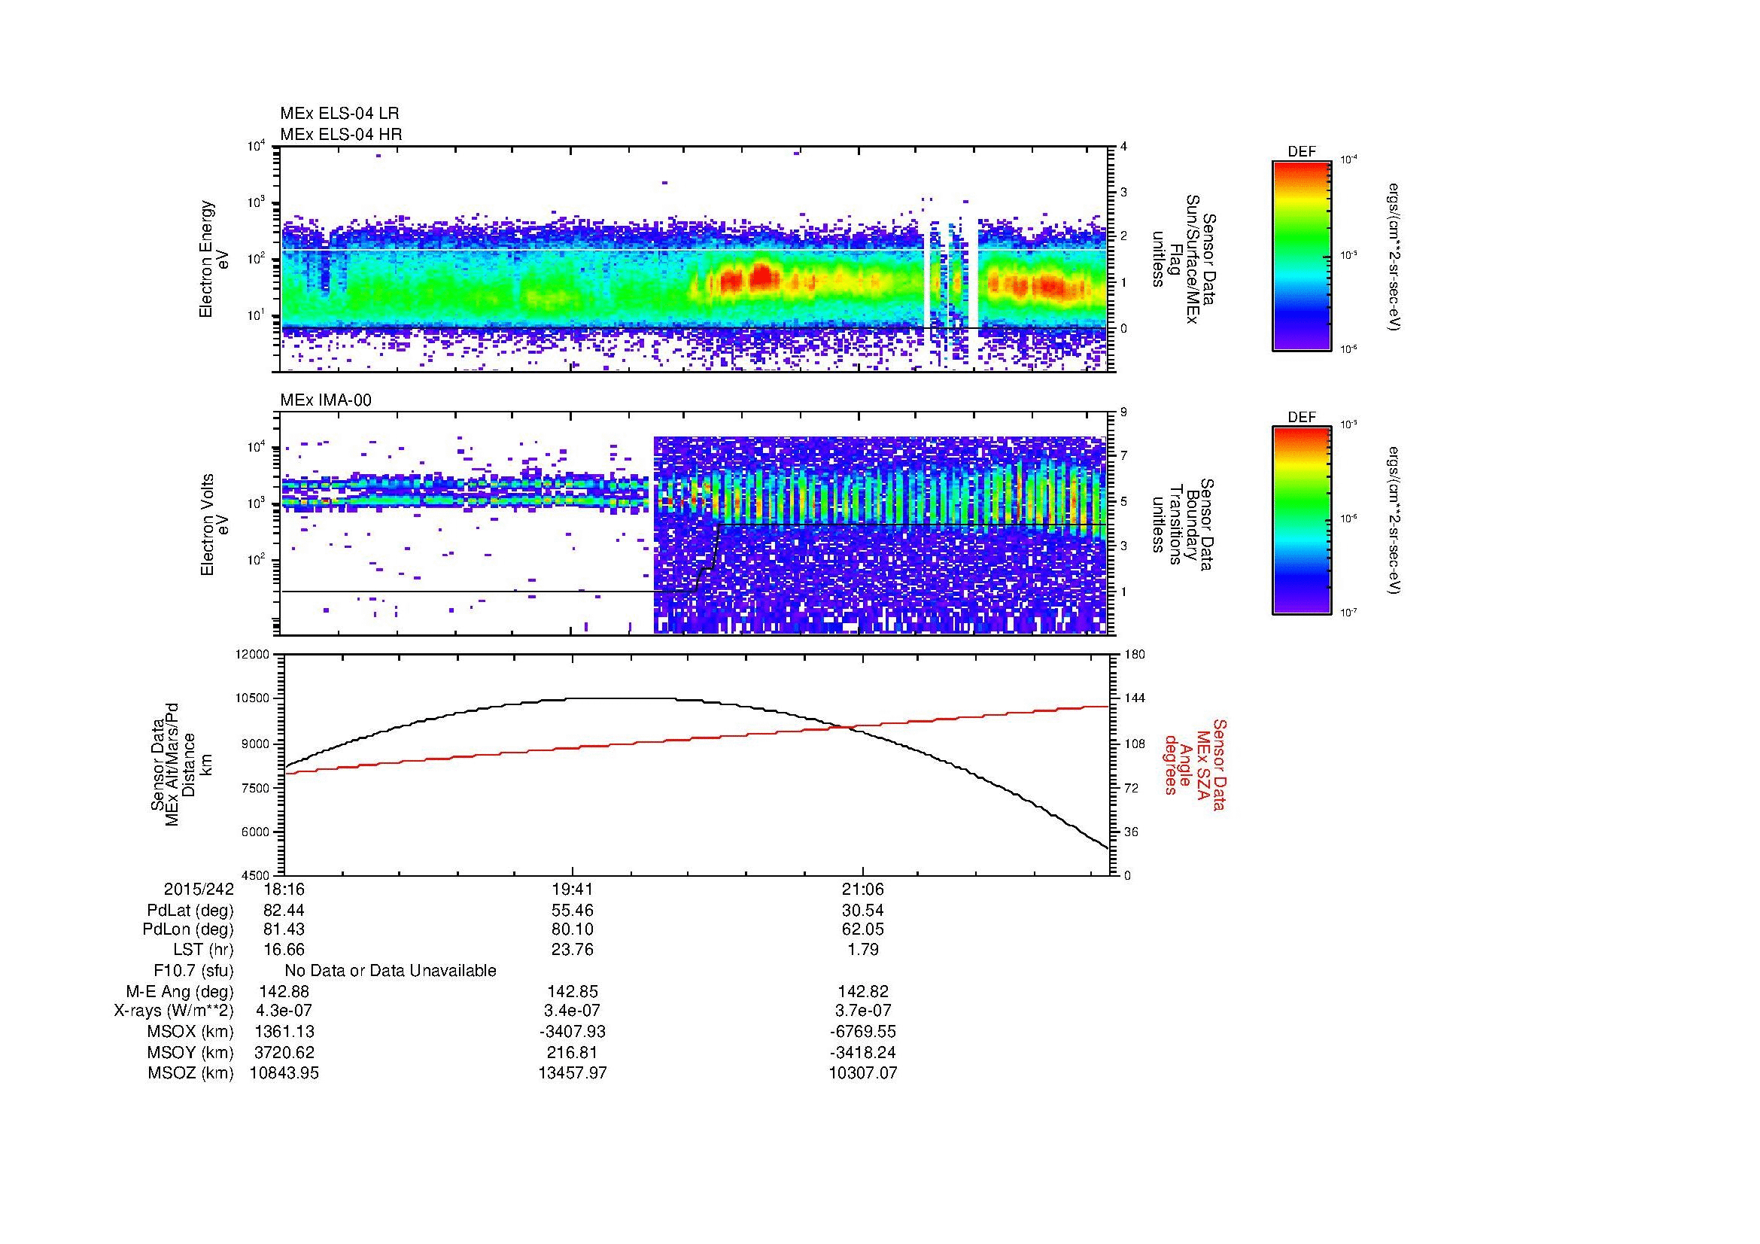Click the 'F10.7 (sfu)' row label

pos(193,970)
